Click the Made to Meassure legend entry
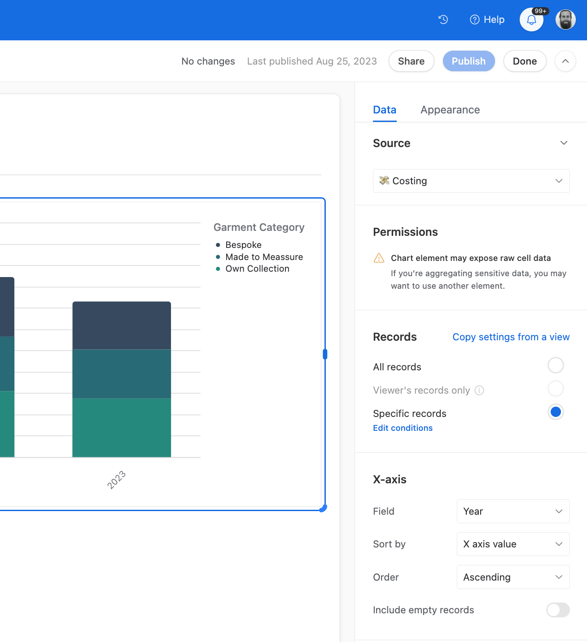This screenshot has height=642, width=587. pyautogui.click(x=259, y=257)
